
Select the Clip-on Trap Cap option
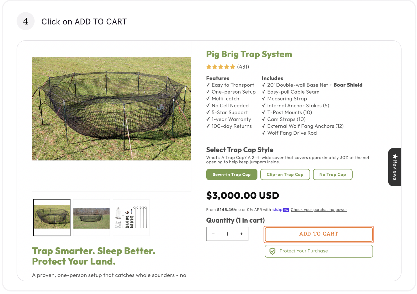[x=285, y=175]
